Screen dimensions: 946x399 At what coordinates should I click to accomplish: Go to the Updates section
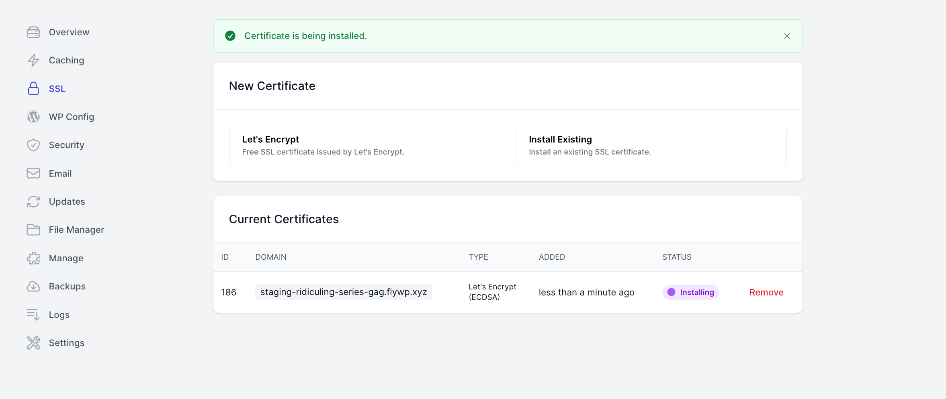[x=67, y=202]
